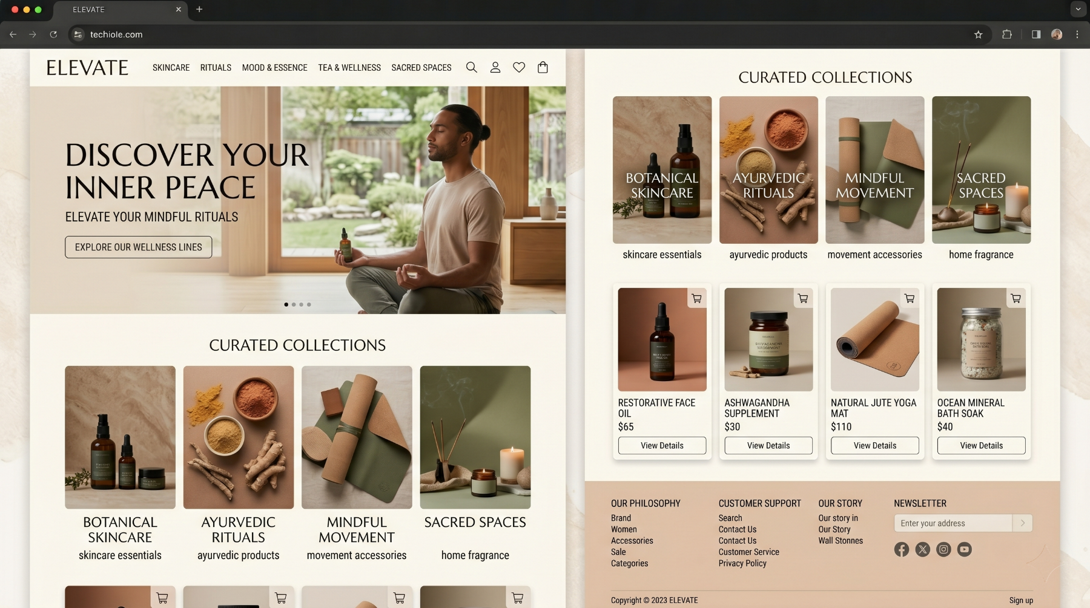Open the Privacy Policy footer link
Viewport: 1090px width, 608px height.
tap(742, 563)
